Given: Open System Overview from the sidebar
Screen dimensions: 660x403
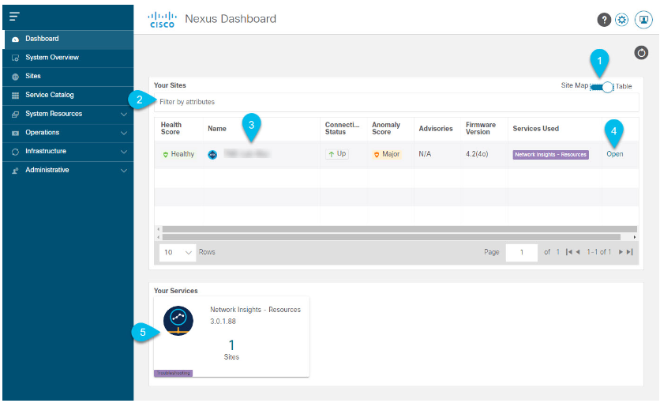Looking at the screenshot, I should [69, 58].
